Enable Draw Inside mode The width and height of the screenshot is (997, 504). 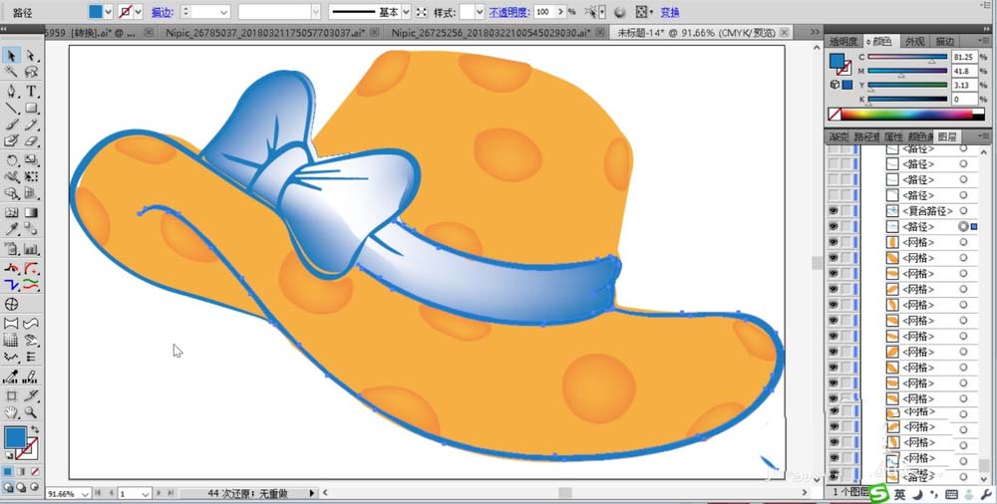[34, 487]
